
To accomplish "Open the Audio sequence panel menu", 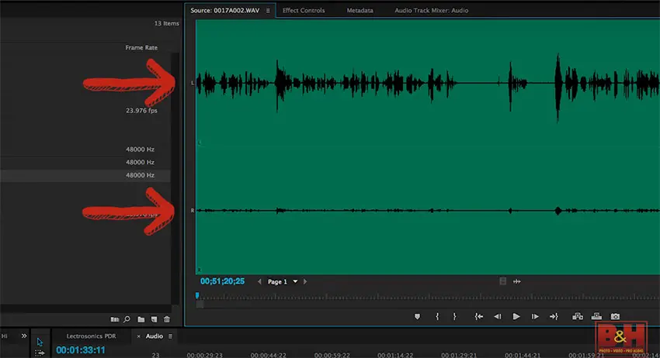I will tap(170, 336).
